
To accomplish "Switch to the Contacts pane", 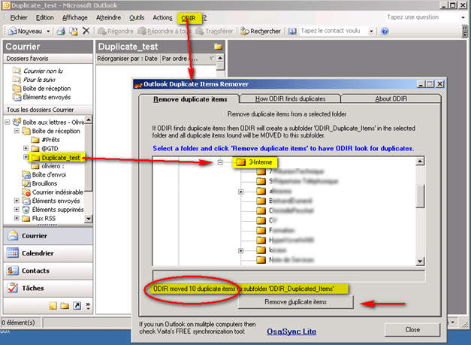I will pyautogui.click(x=48, y=271).
